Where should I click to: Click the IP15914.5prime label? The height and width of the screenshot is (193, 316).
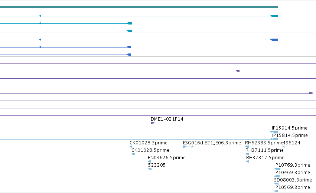tap(289, 128)
